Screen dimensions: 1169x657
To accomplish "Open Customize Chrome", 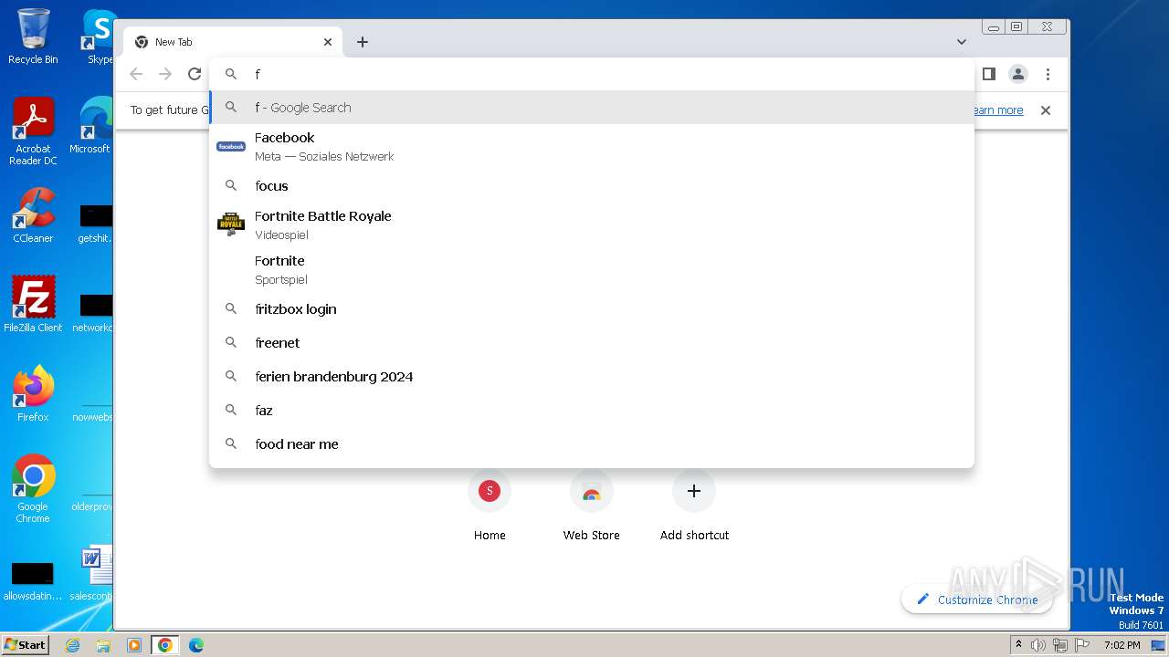I will (x=977, y=600).
